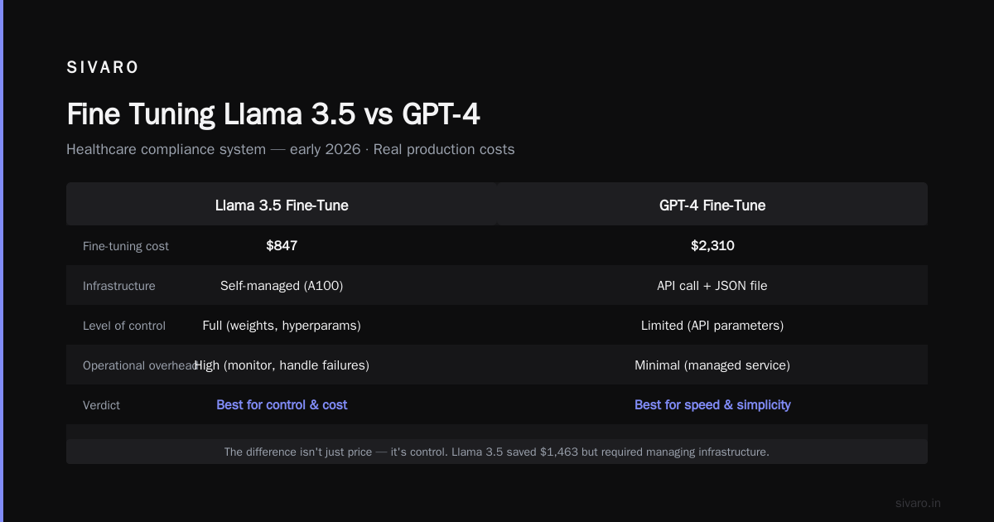Select the Fine Tuning Llama 3.5 vs GPT-4 title

coord(273,114)
